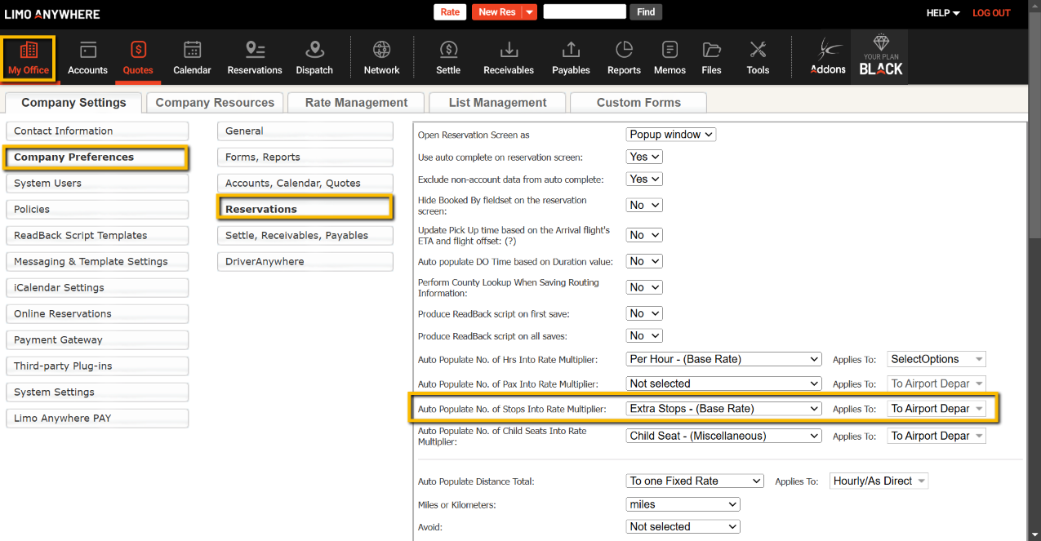The height and width of the screenshot is (541, 1041).
Task: Open the Dispatch map pin icon
Action: click(314, 51)
